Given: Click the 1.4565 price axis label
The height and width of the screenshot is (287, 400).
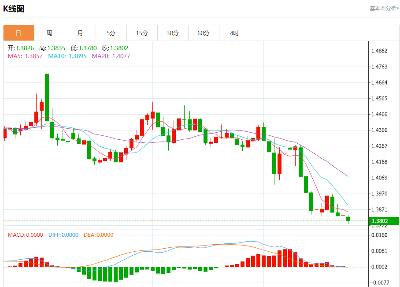Looking at the screenshot, I should pos(379,98).
